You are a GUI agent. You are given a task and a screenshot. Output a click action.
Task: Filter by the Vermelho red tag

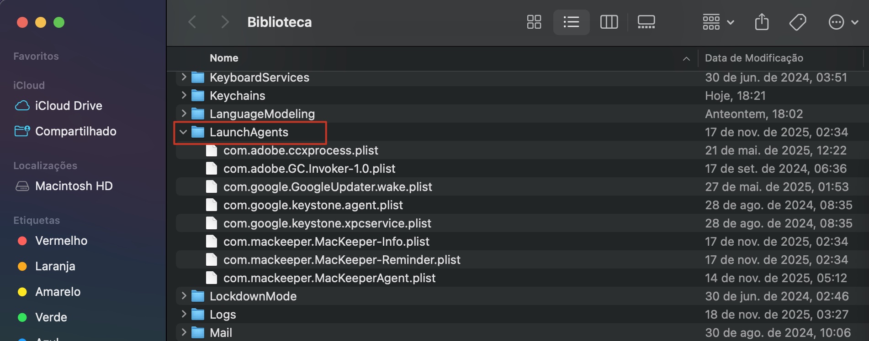[61, 241]
